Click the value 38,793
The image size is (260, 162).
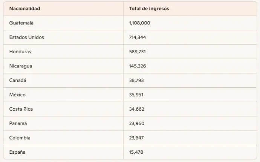coord(136,80)
